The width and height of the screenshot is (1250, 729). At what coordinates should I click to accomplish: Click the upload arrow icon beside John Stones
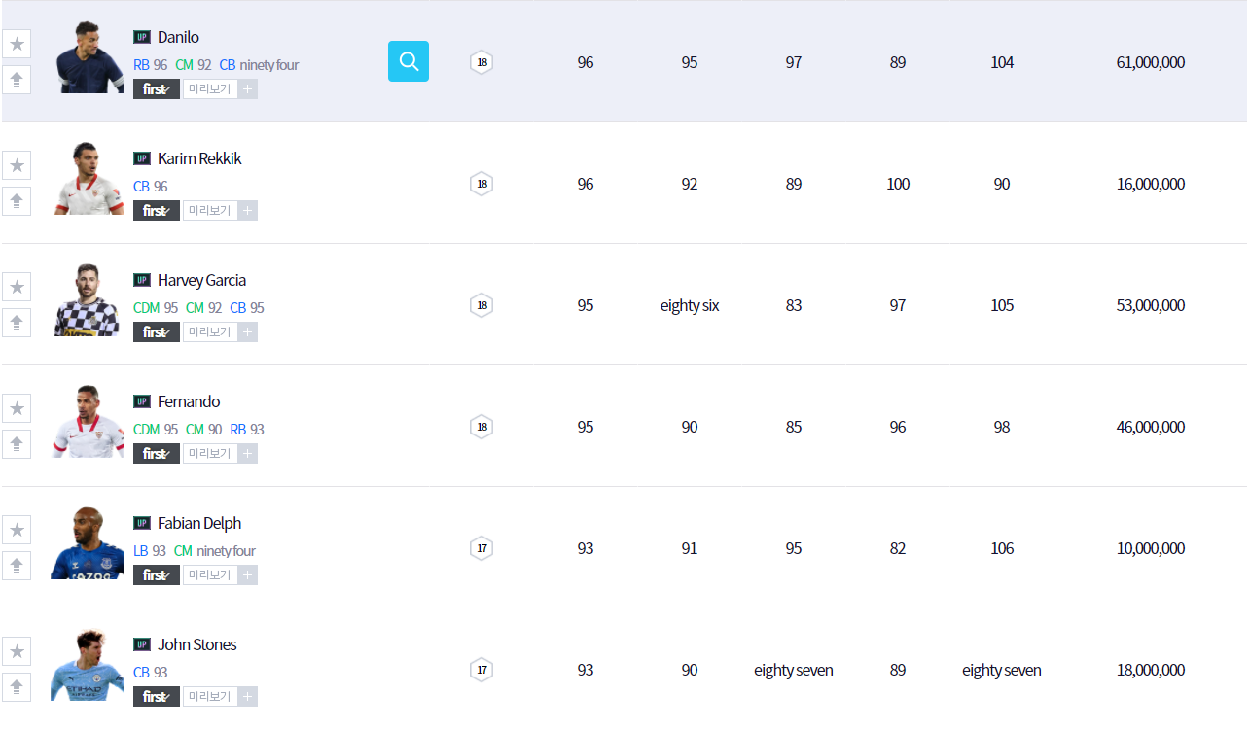tap(17, 686)
